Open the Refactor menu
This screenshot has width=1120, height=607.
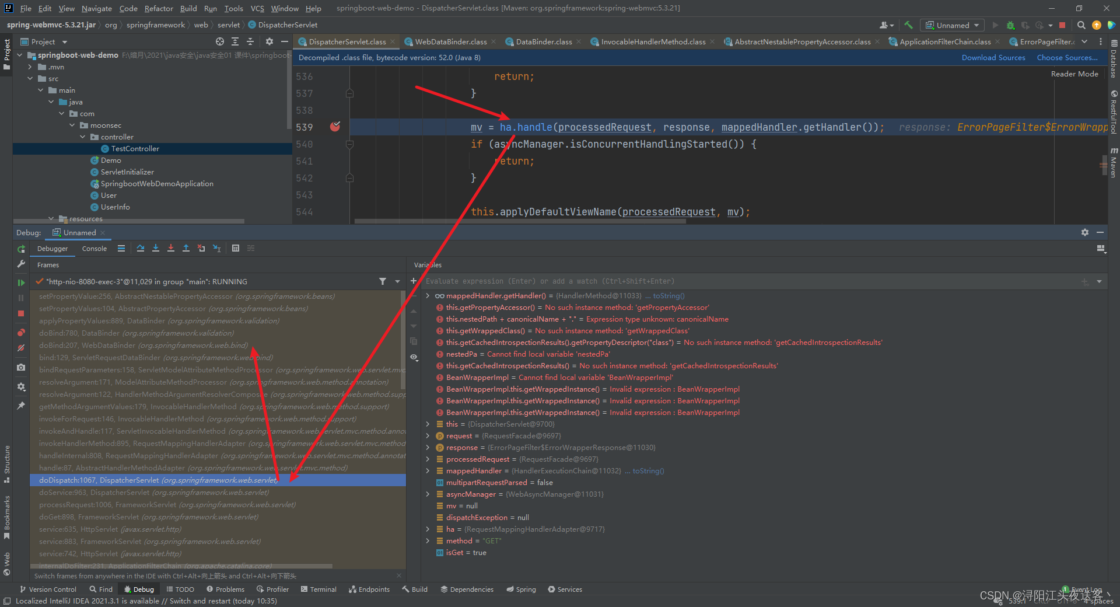pyautogui.click(x=159, y=8)
